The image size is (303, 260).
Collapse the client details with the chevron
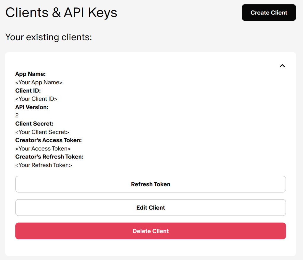[282, 66]
